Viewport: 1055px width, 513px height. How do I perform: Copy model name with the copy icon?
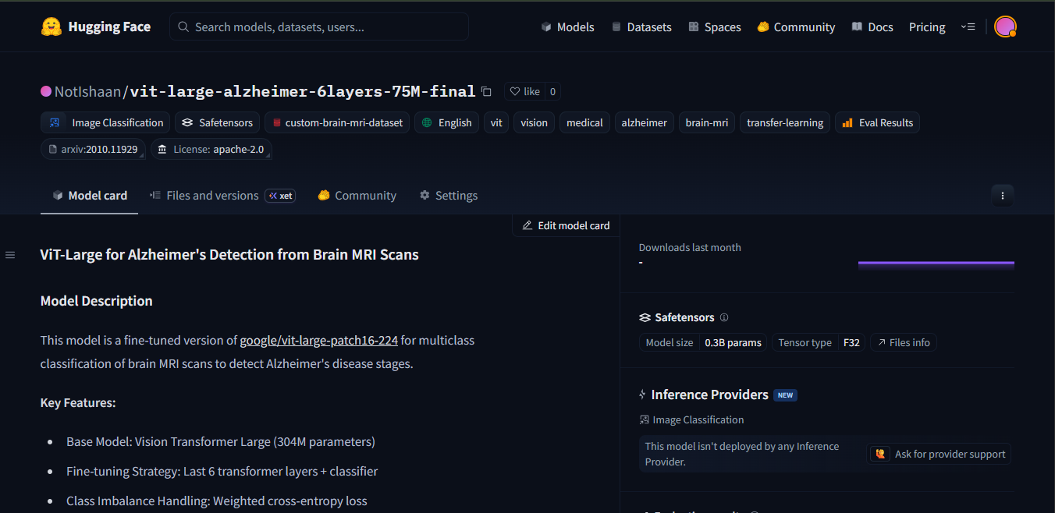[x=486, y=91]
